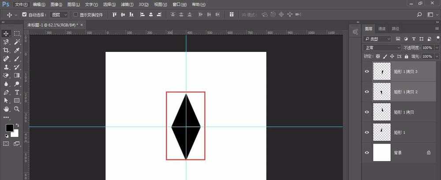The height and width of the screenshot is (180, 441).
Task: Pick the Eyedropper tool
Action: coord(17,50)
